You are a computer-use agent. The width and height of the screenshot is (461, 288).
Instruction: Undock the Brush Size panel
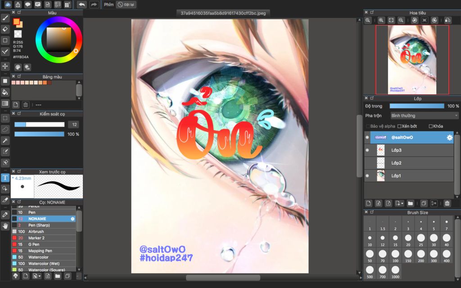(372, 212)
